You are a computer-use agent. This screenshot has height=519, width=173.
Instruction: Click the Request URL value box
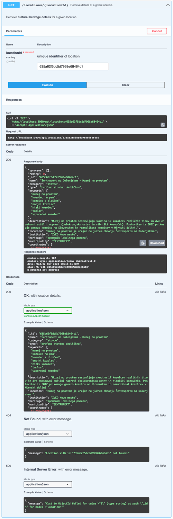[86, 137]
